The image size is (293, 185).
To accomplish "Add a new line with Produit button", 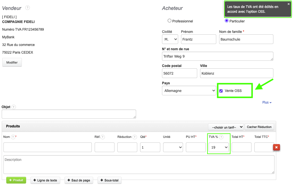I will 16,180.
